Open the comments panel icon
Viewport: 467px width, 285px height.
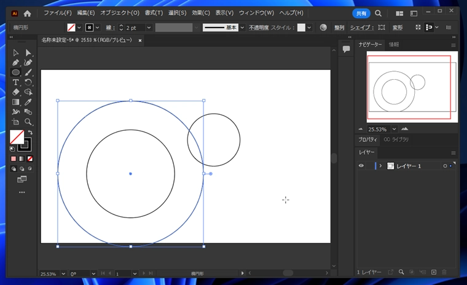pos(346,49)
